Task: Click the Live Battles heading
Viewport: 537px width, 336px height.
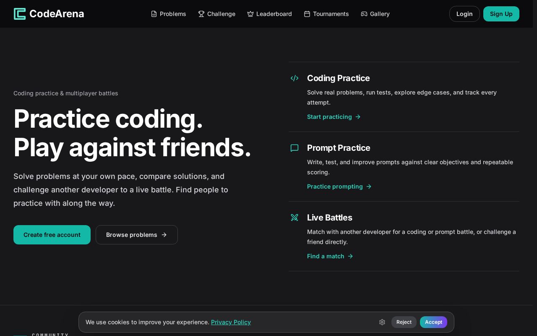Action: [329, 218]
